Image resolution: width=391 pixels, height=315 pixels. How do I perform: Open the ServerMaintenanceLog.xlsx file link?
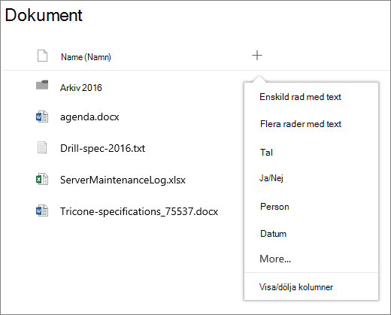point(123,180)
